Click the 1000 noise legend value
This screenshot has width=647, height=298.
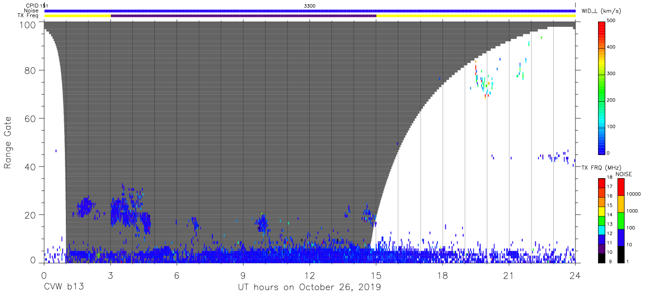(x=632, y=210)
